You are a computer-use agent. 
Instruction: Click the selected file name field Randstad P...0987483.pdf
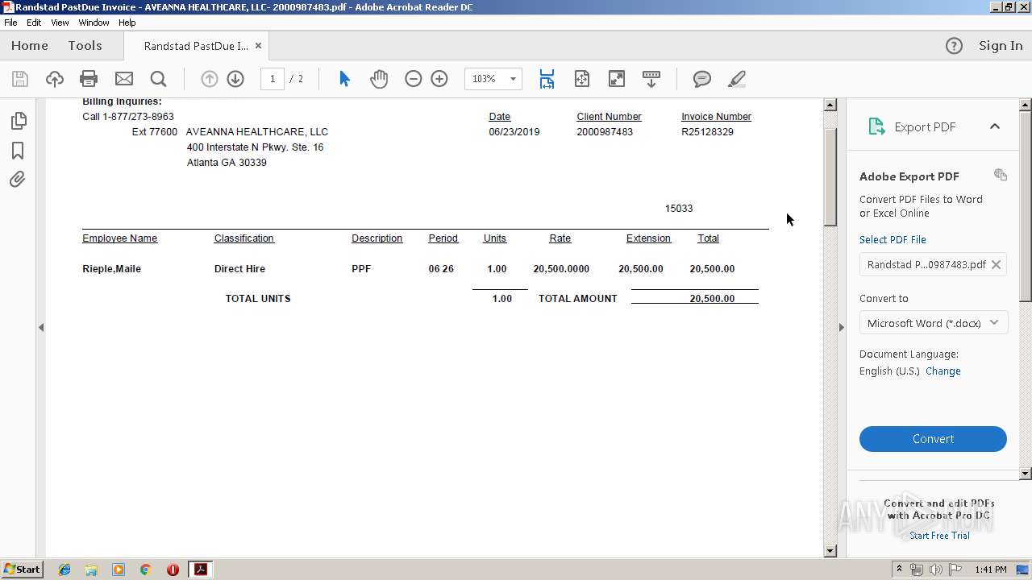click(x=933, y=264)
